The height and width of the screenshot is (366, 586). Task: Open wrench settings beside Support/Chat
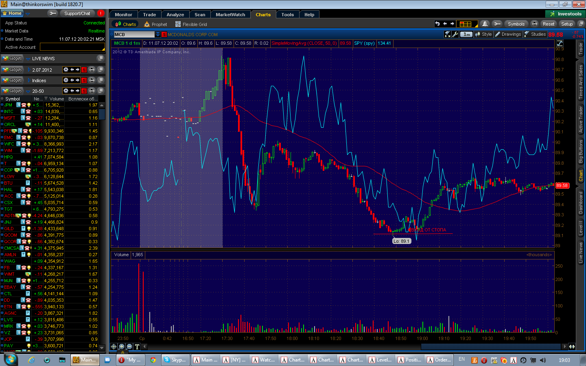52,13
